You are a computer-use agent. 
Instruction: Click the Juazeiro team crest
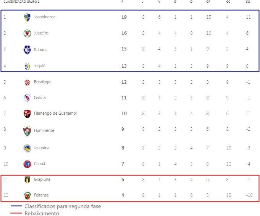(x=27, y=33)
